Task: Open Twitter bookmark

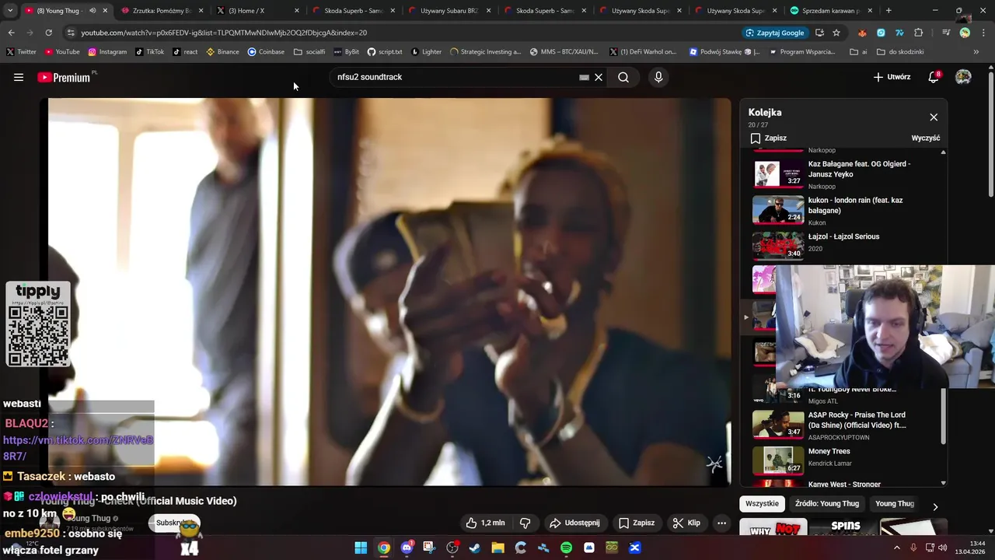Action: 22,52
